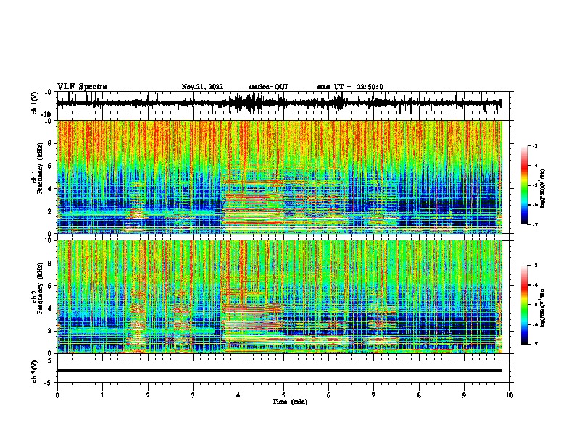Click the -3 label on ch.1 color bar
574x443 pixels.
pyautogui.click(x=534, y=146)
